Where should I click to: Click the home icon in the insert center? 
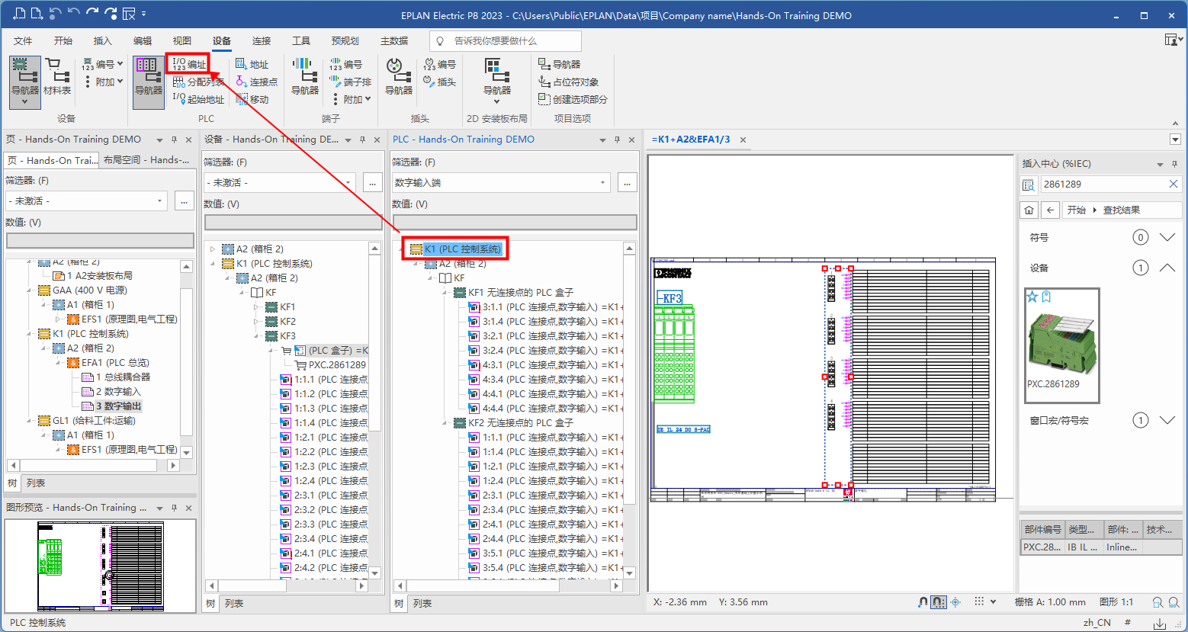coord(1029,210)
